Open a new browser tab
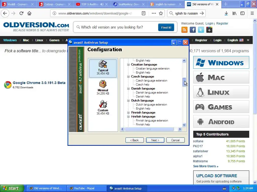The width and height of the screenshot is (257, 192). tap(226, 4)
